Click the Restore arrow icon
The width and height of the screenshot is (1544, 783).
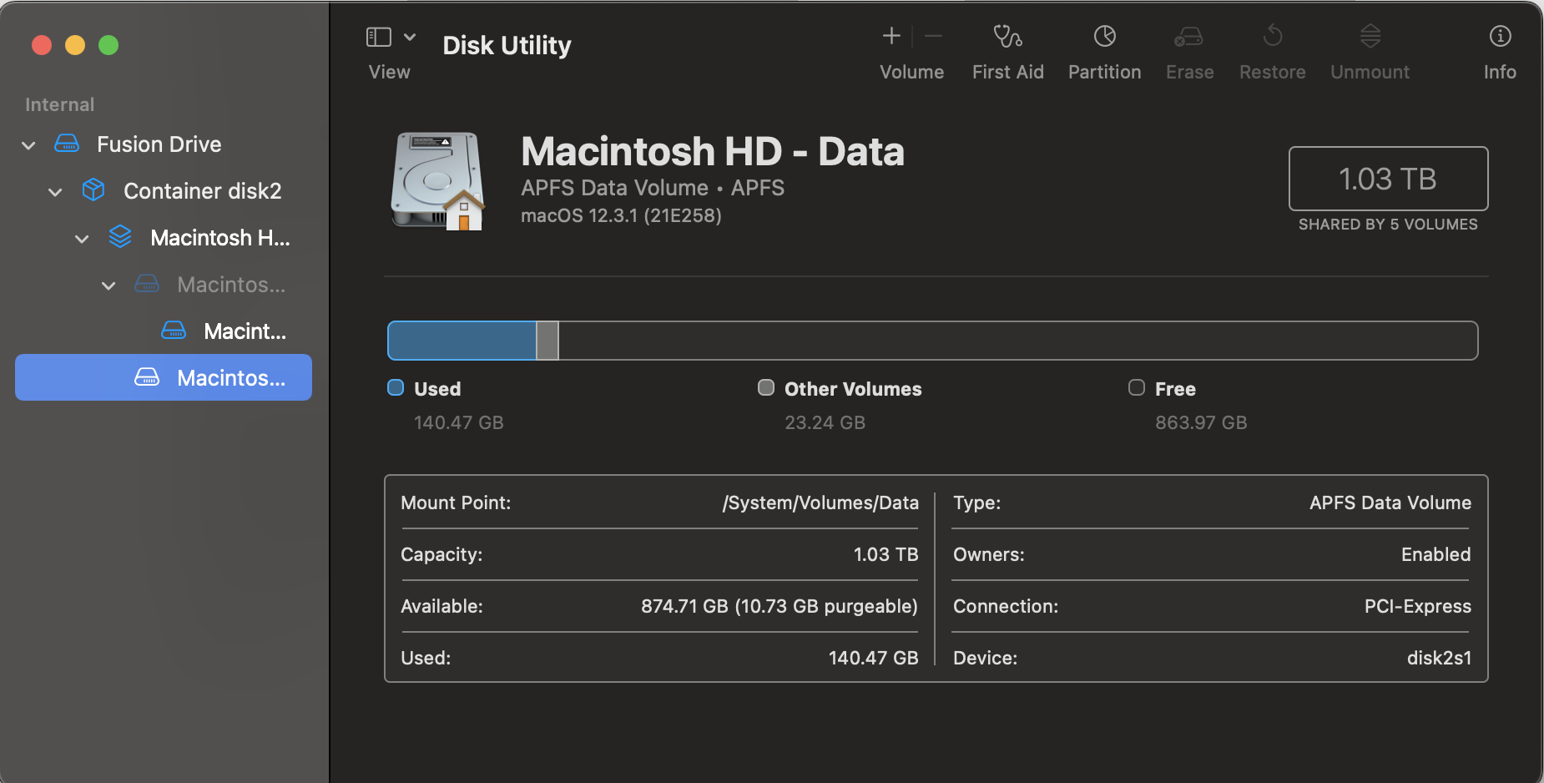click(1272, 37)
